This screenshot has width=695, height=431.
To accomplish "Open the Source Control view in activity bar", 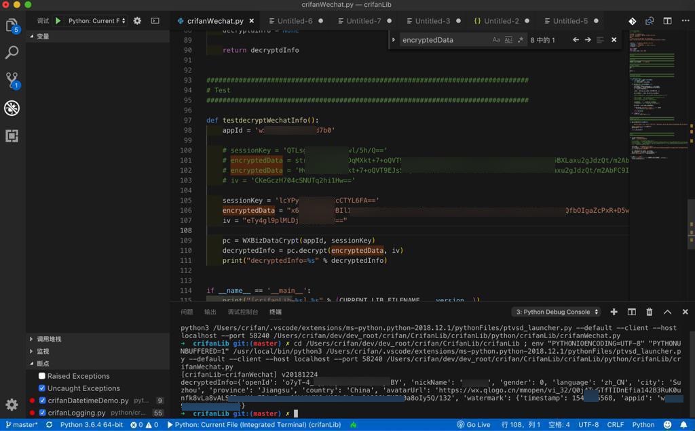I will point(12,80).
